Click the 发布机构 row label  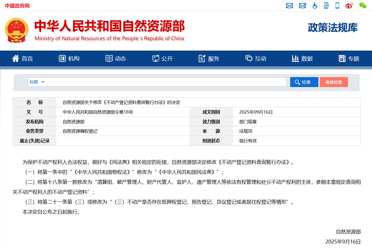[x=35, y=122]
